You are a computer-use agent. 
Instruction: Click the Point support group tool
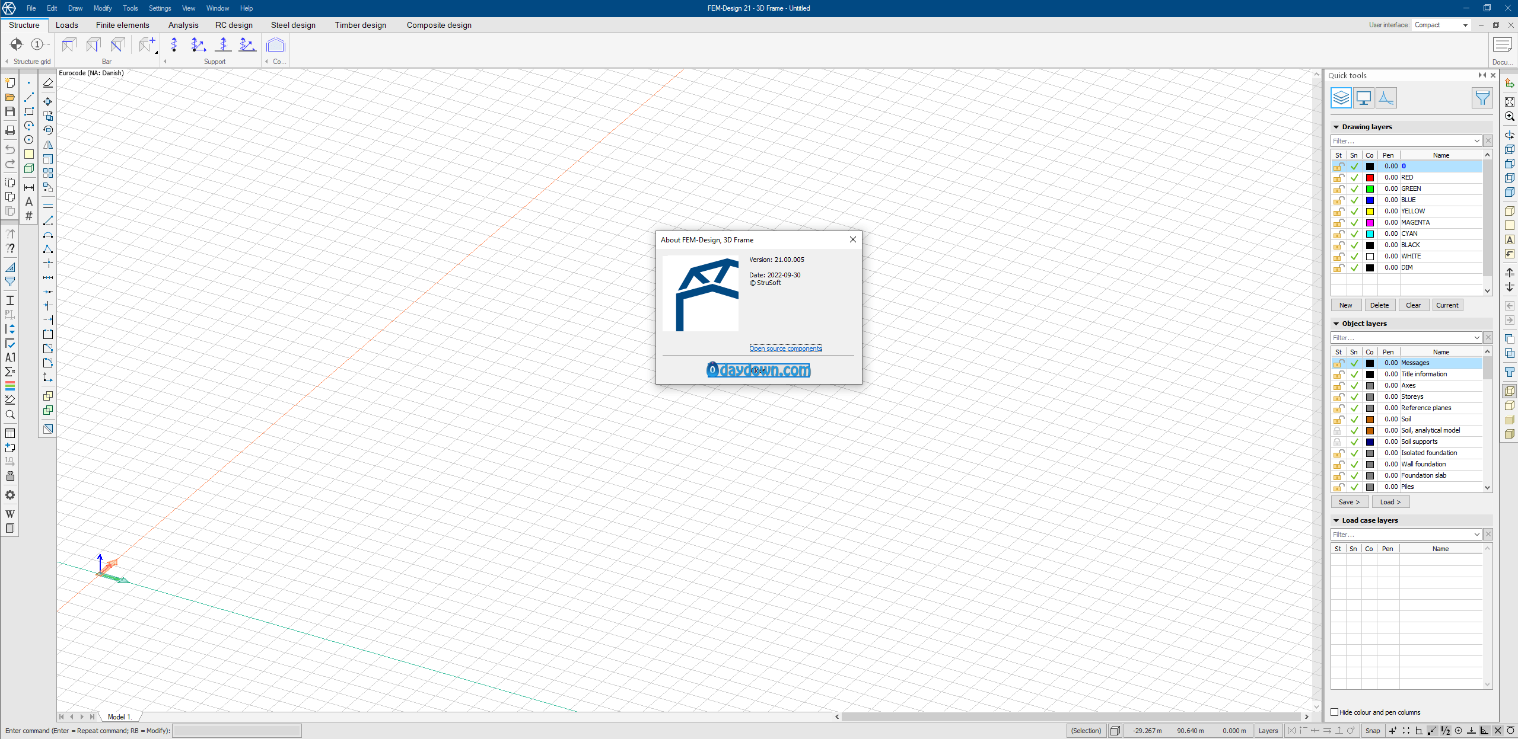199,44
